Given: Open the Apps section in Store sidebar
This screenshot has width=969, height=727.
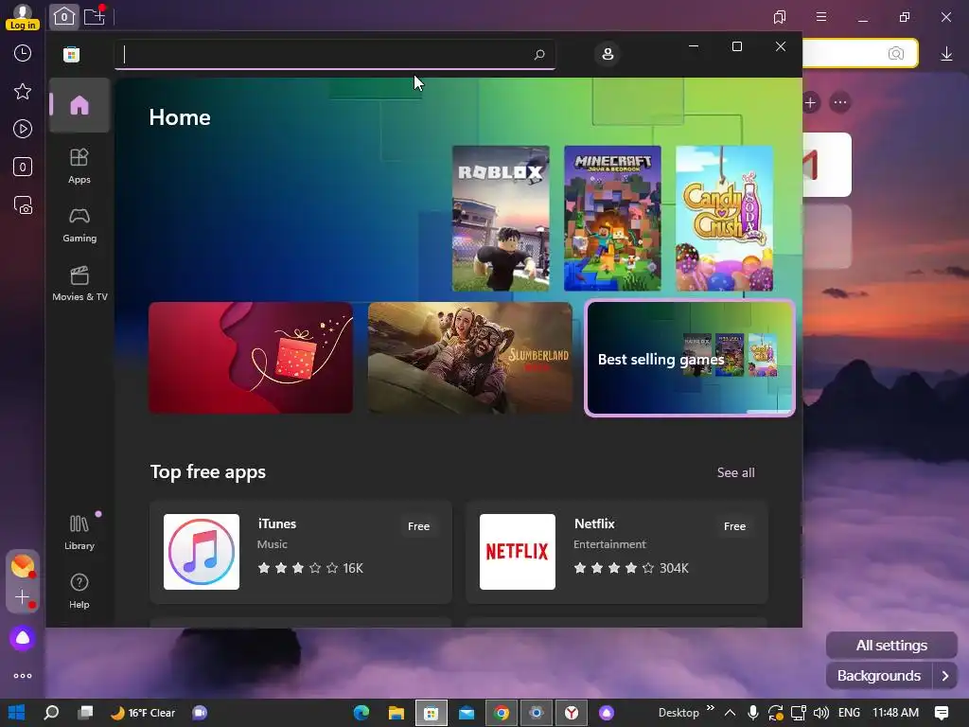Looking at the screenshot, I should click(x=79, y=166).
